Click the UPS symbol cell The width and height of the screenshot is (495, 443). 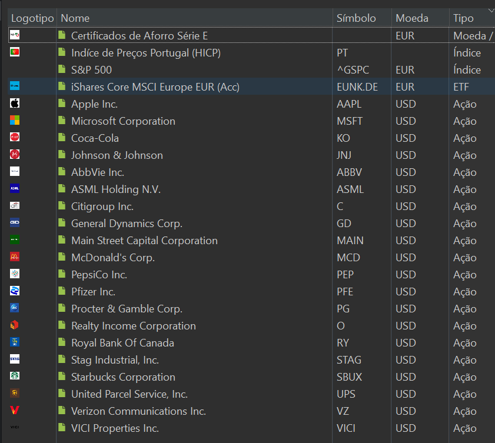[x=346, y=394]
